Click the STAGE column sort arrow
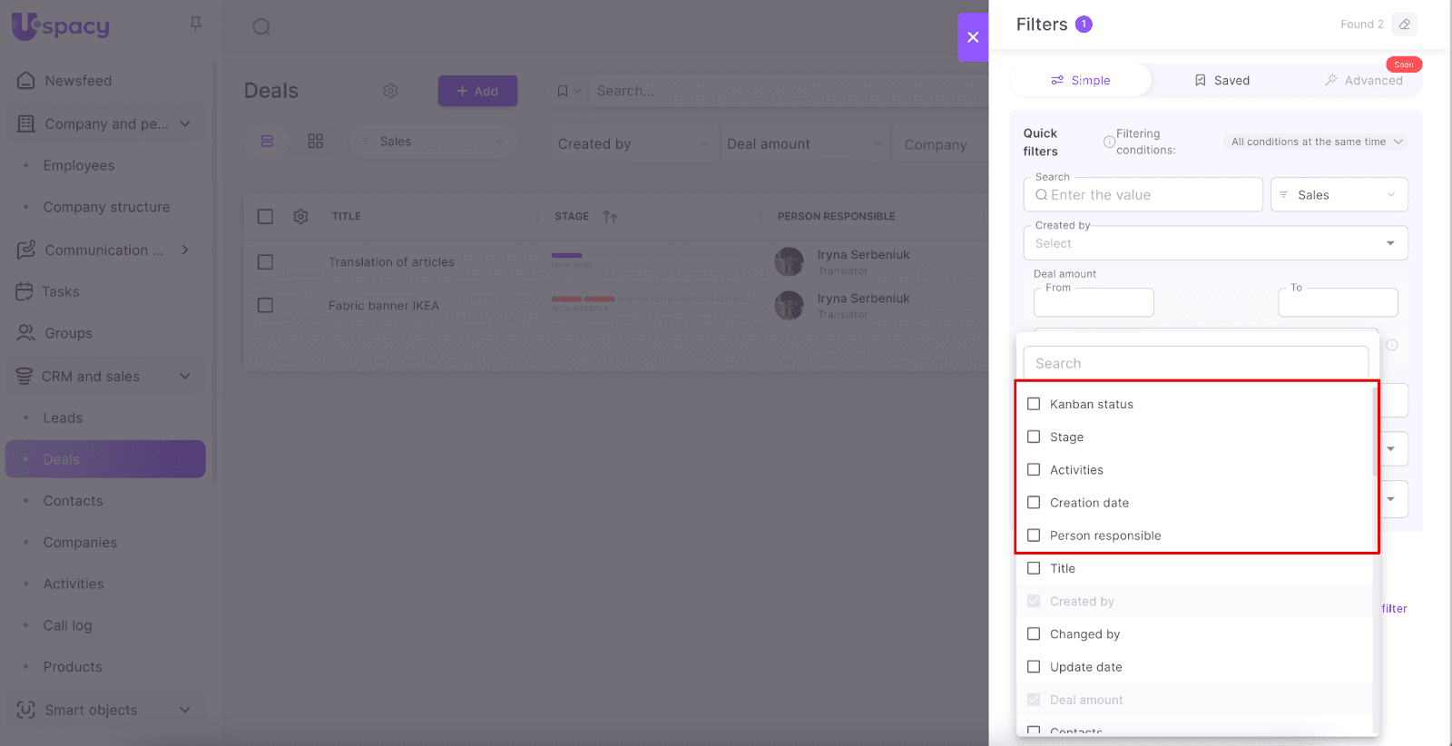This screenshot has height=746, width=1452. (610, 217)
